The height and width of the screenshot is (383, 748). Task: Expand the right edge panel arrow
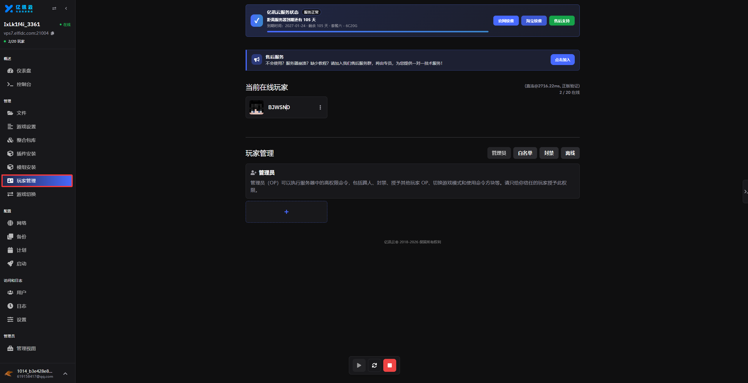coord(746,192)
